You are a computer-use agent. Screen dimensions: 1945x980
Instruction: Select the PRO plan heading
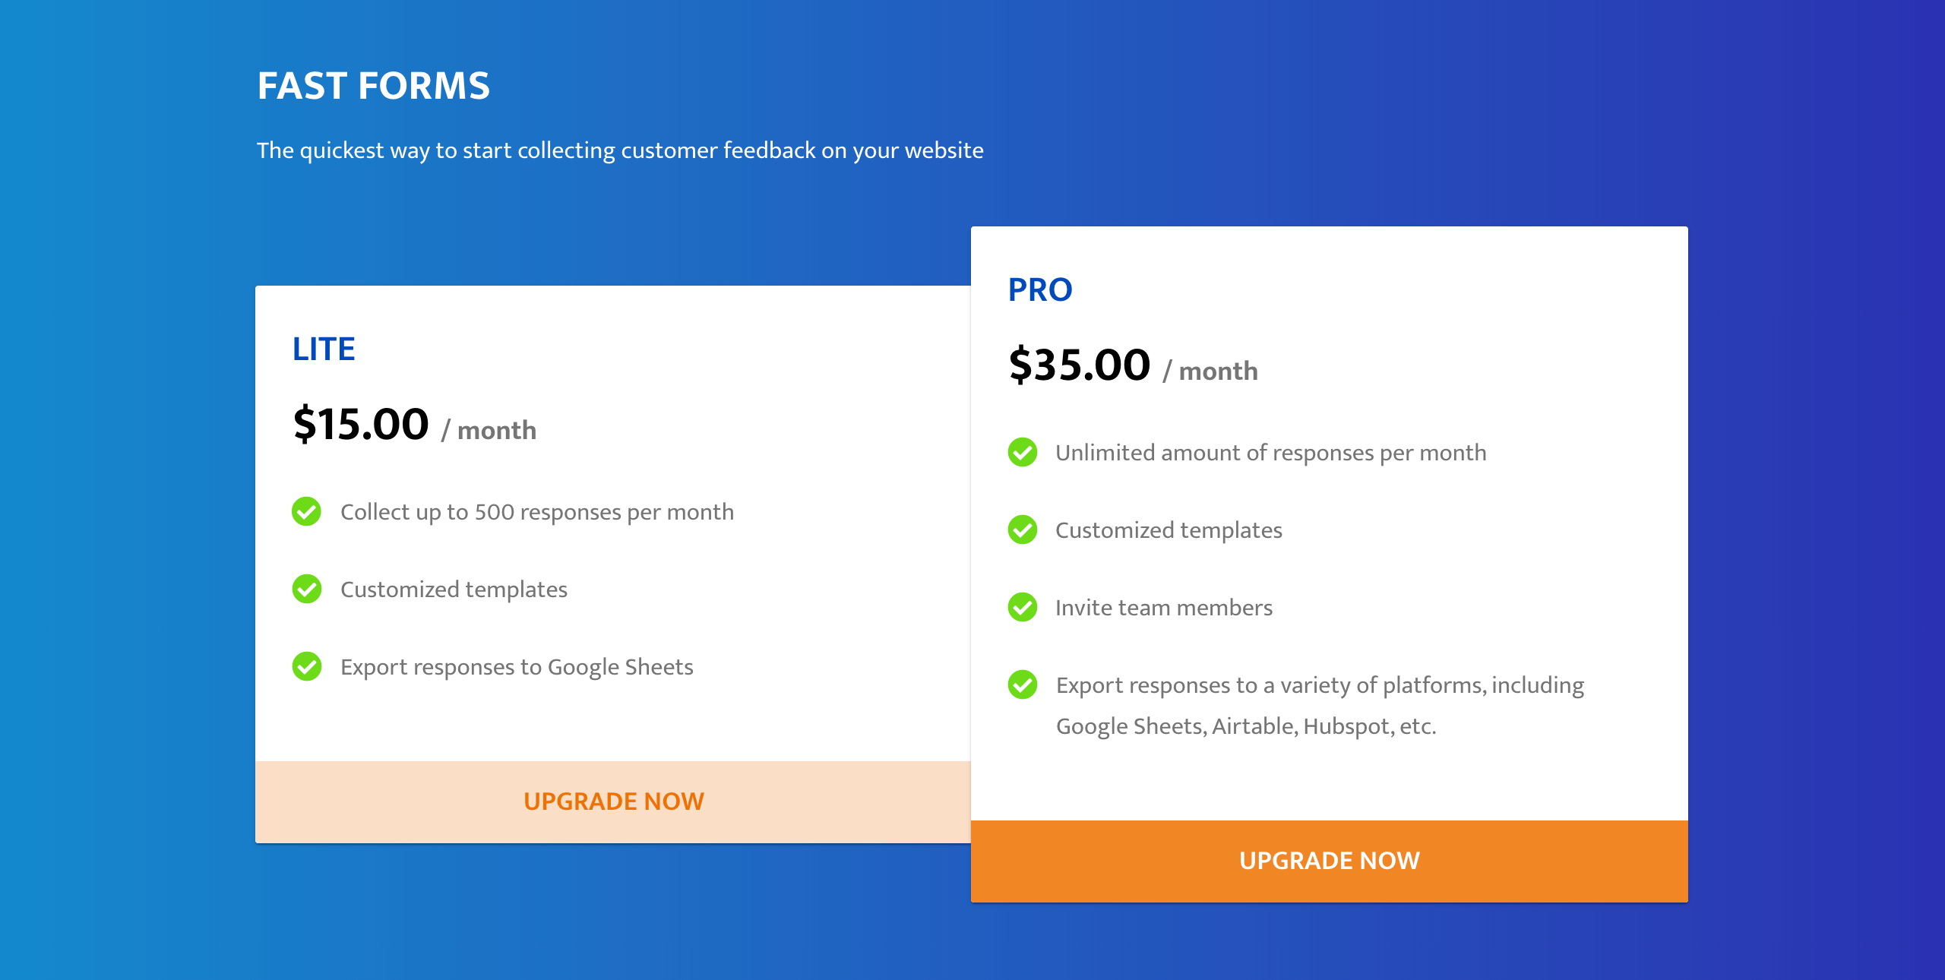[1040, 289]
